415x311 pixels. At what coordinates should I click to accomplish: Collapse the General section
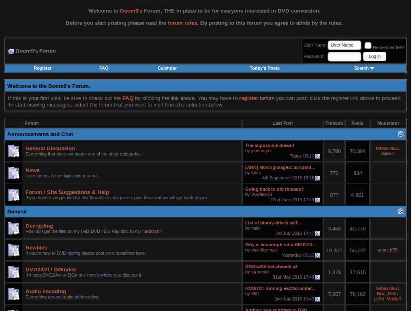pyautogui.click(x=400, y=211)
